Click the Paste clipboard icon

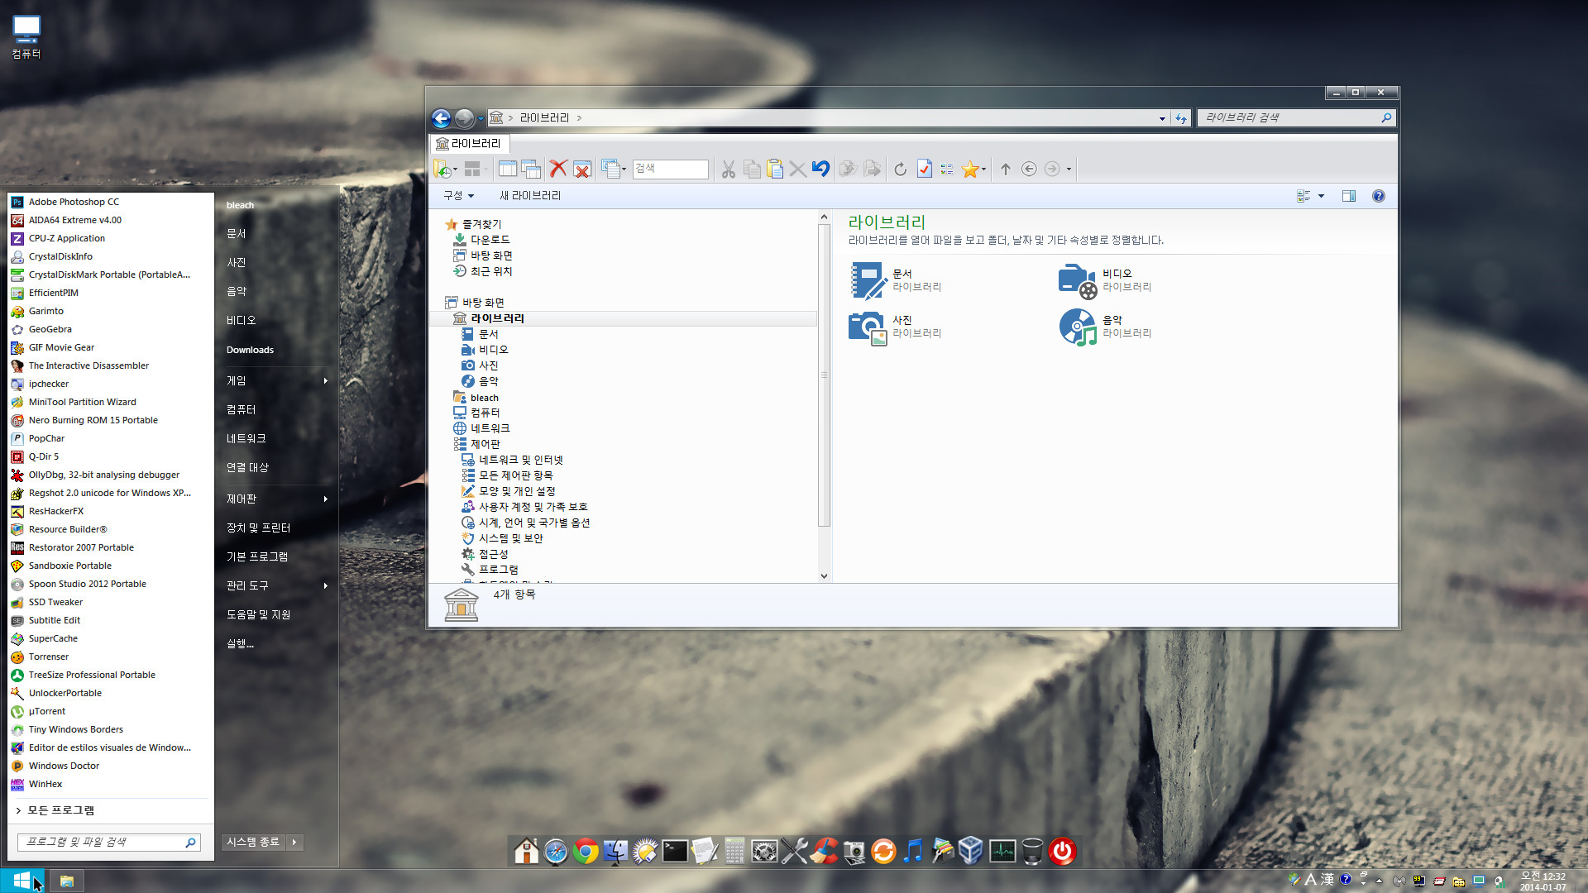775,169
